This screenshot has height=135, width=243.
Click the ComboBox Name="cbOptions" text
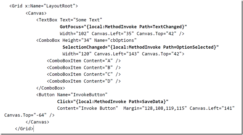[x=115, y=40]
